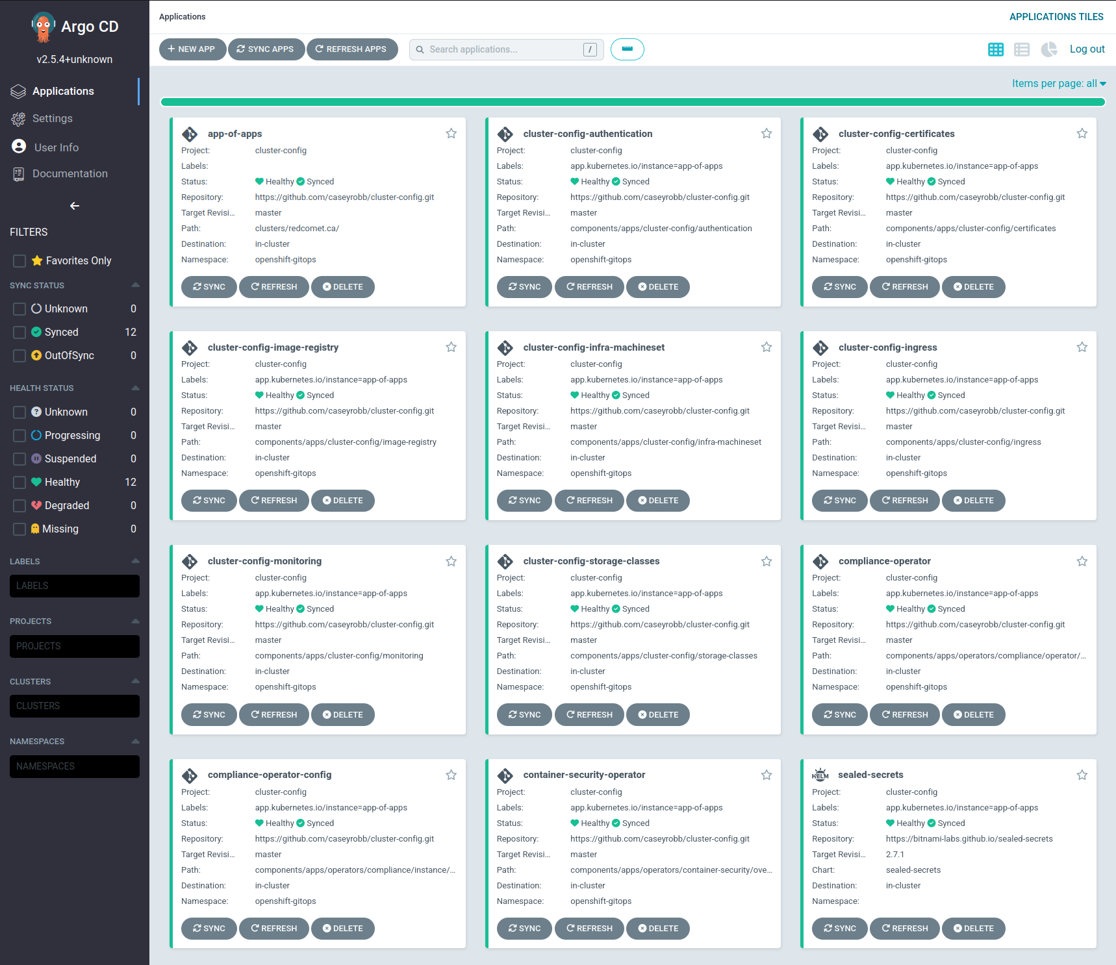The height and width of the screenshot is (965, 1116).
Task: Favorite cluster-config-infra-machineset star icon
Action: pos(767,347)
